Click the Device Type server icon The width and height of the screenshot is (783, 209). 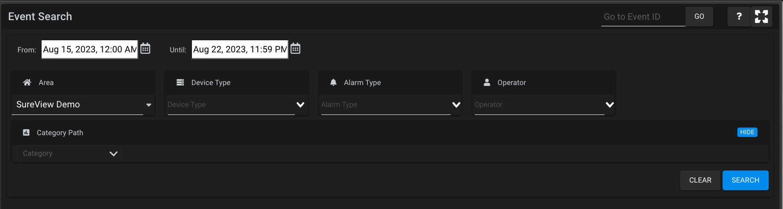click(x=180, y=82)
